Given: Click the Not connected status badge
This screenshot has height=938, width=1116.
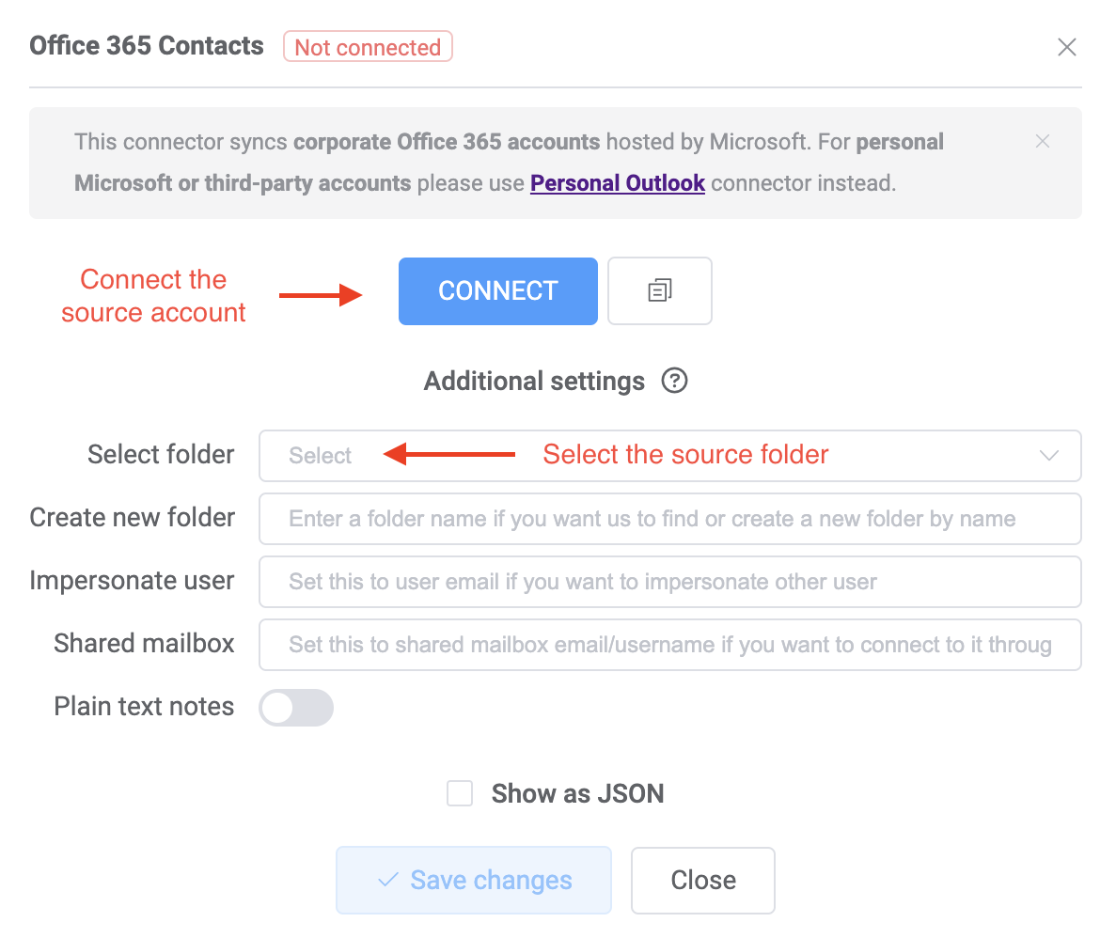Looking at the screenshot, I should click(x=368, y=46).
